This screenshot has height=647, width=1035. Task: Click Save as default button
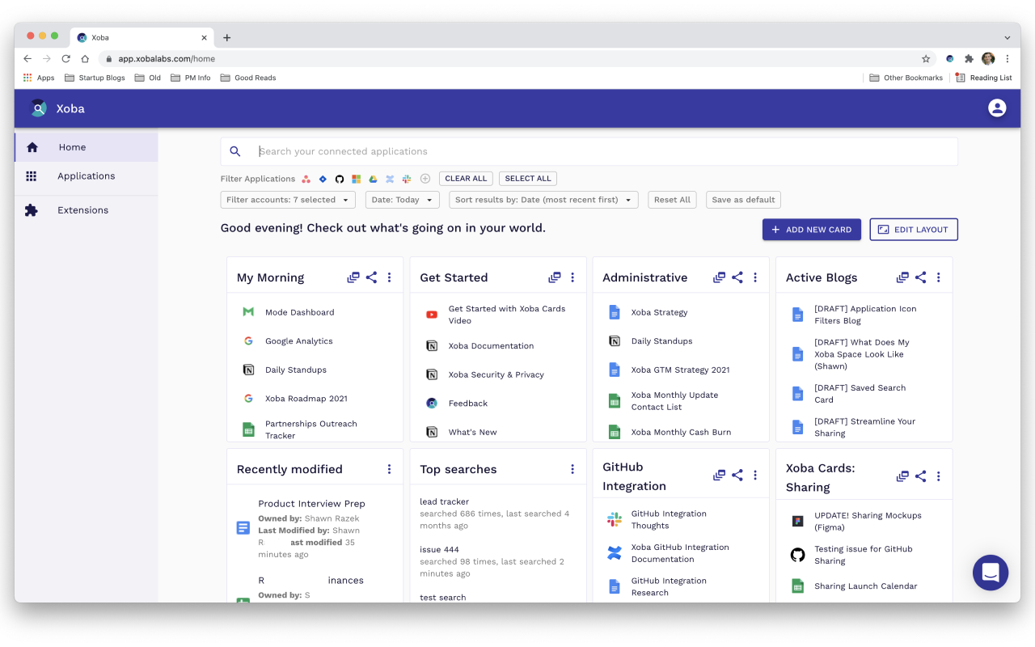pyautogui.click(x=743, y=200)
